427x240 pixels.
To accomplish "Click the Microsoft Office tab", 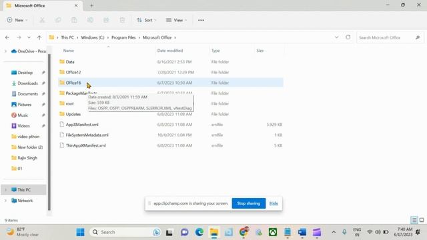I will point(42,5).
